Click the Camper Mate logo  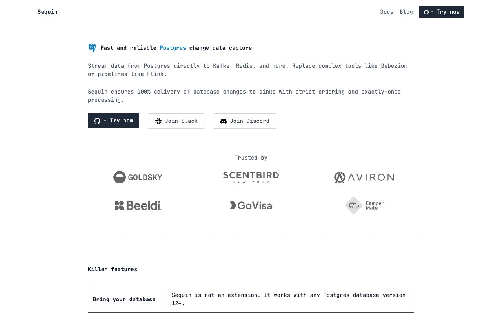click(x=364, y=205)
